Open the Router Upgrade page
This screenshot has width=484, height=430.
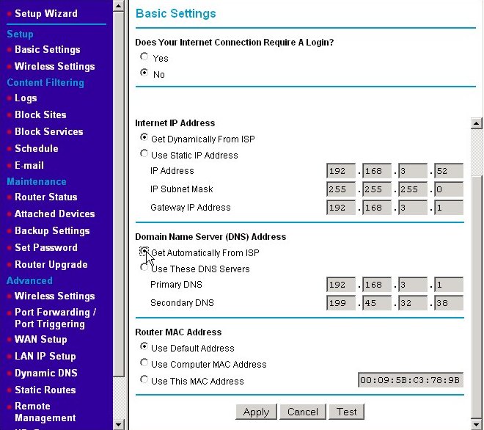coord(51,264)
